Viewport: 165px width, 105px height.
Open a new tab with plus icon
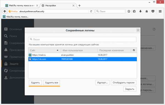coord(79,6)
